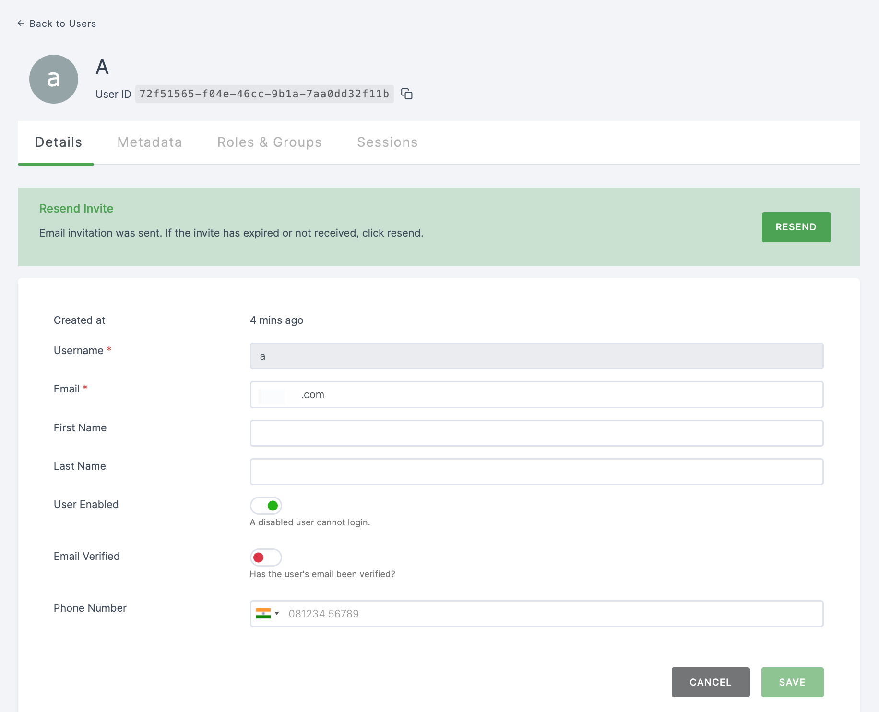The image size is (879, 712).
Task: Open the Metadata tab
Action: (150, 142)
